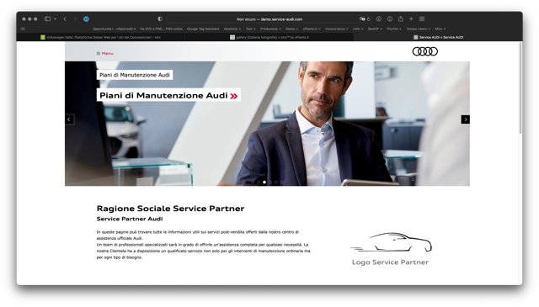
Task: Open the Opportunità bookmark in the favorites bar
Action: [115, 29]
